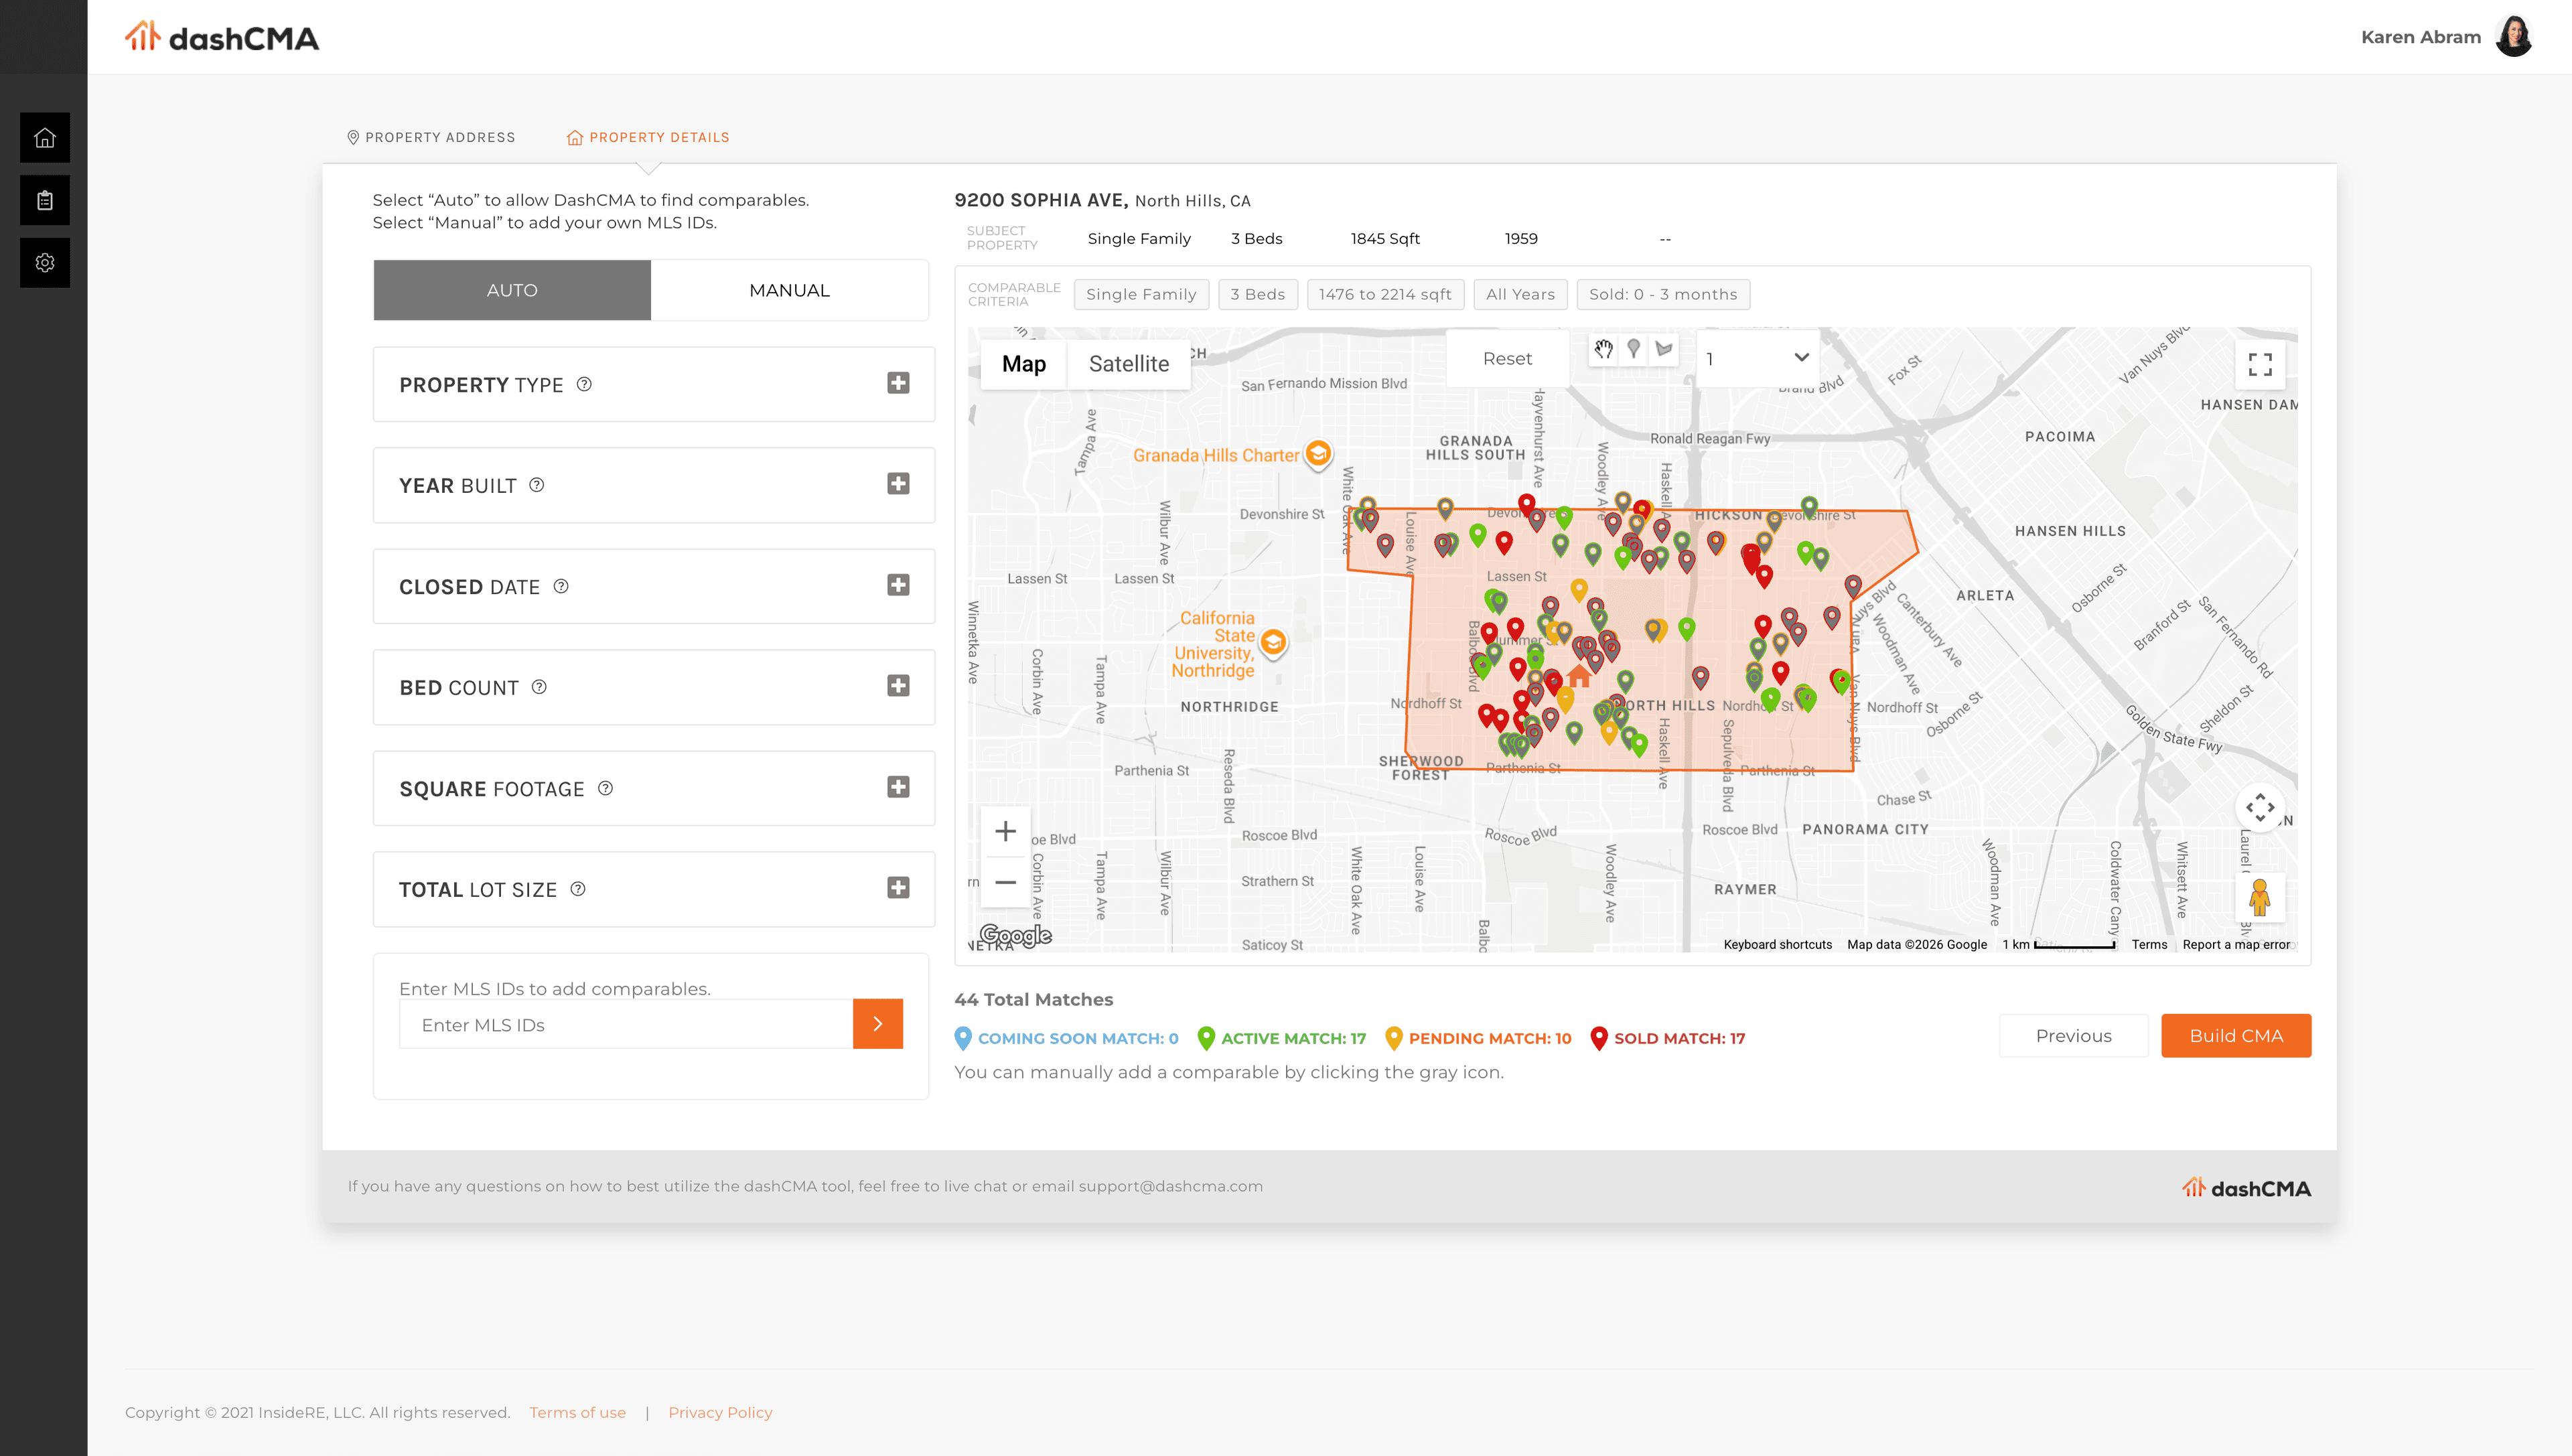Click the All Years criteria chip
This screenshot has height=1456, width=2572.
[1520, 294]
